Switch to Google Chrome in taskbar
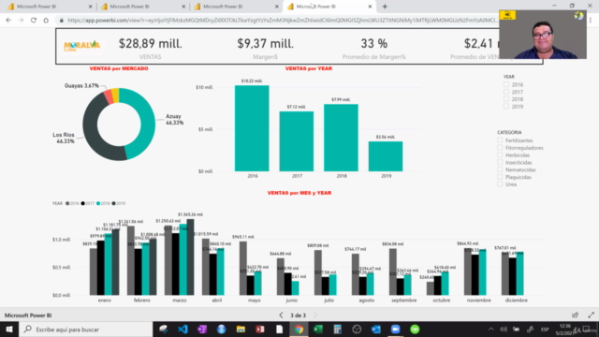This screenshot has width=599, height=337. coord(299,329)
